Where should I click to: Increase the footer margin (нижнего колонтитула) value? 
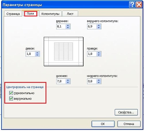(98, 80)
